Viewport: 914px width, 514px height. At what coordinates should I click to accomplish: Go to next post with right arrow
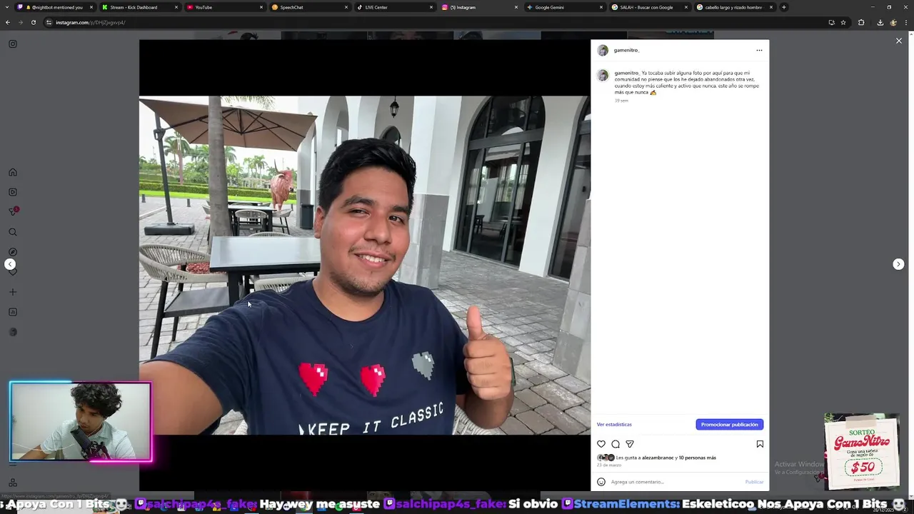(898, 264)
